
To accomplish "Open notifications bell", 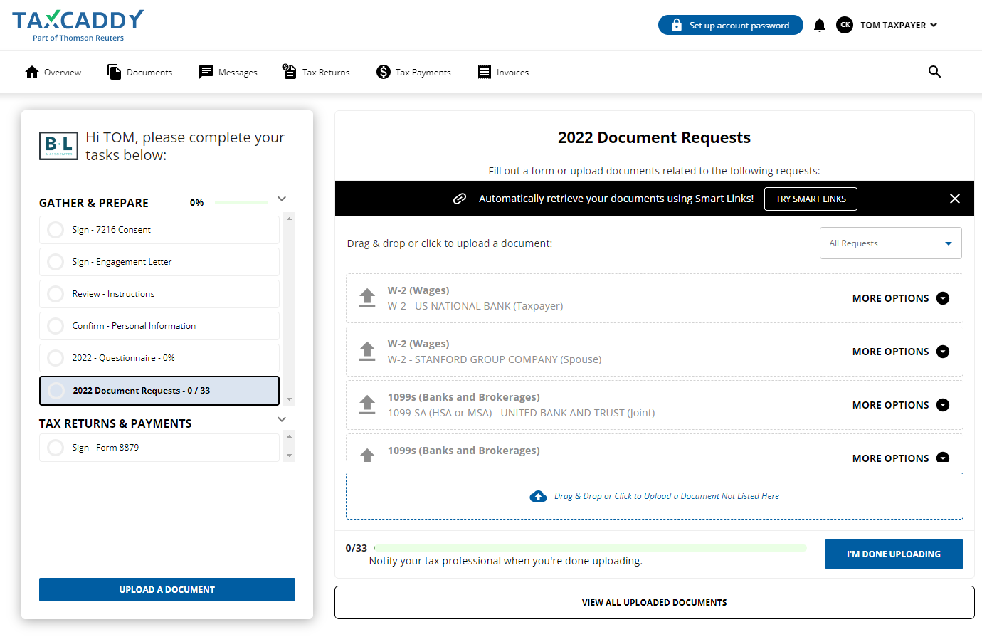I will point(820,25).
